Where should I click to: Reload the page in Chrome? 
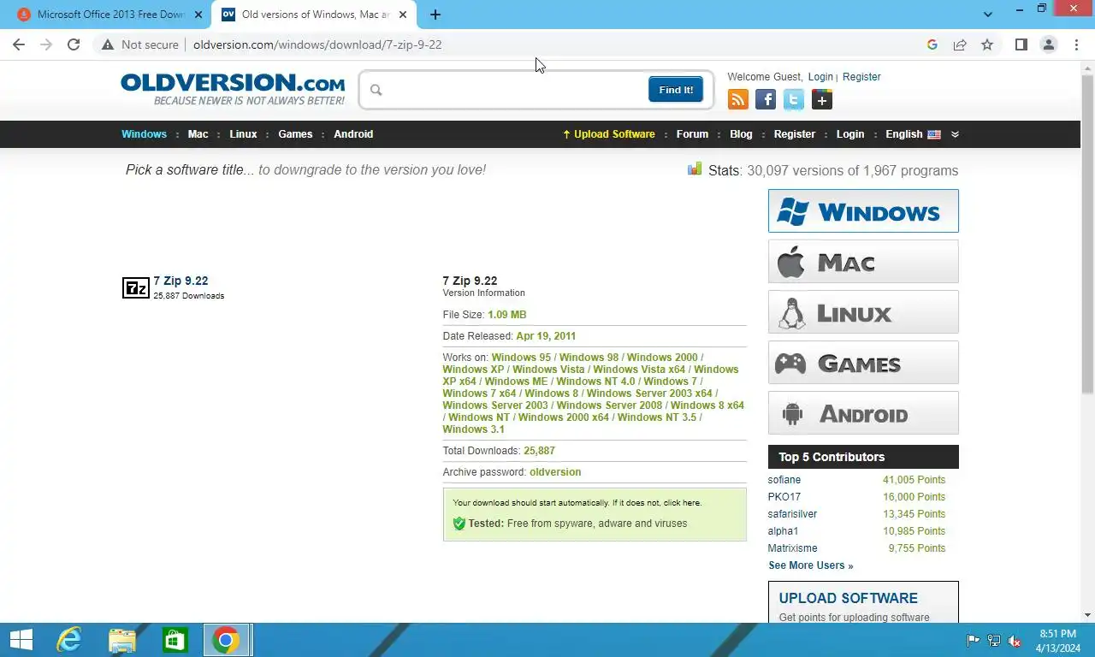click(74, 44)
